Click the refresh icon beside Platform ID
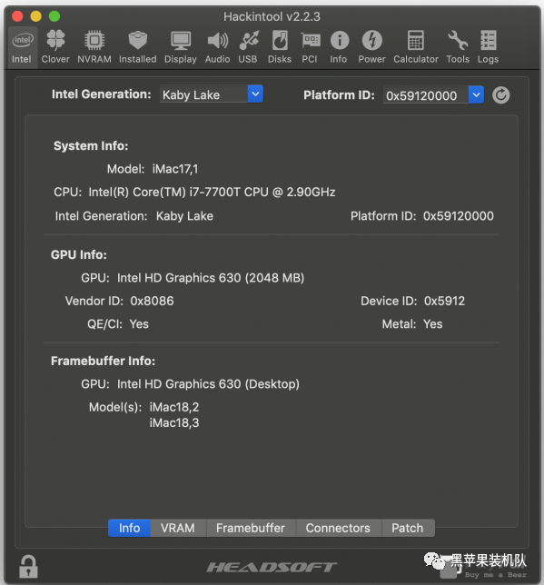 (x=500, y=95)
